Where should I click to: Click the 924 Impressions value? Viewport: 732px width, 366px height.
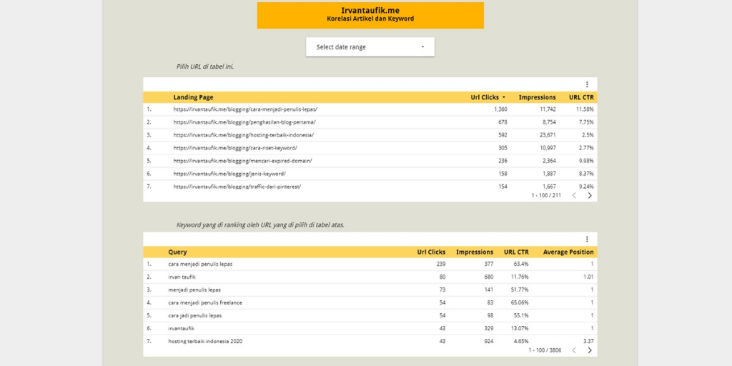click(x=489, y=341)
